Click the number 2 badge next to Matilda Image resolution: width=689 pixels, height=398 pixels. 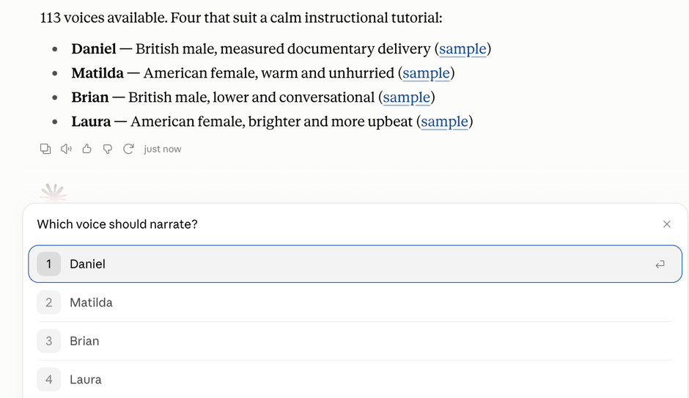point(49,303)
